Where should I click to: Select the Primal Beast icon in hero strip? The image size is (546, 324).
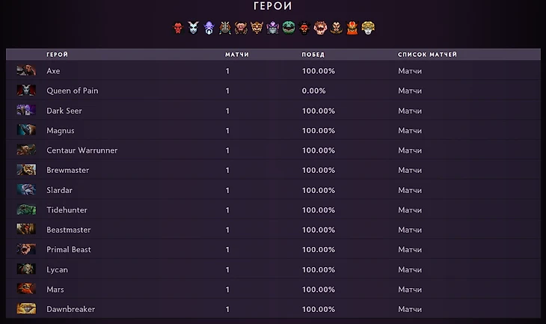tap(320, 28)
